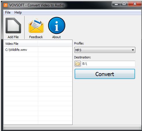142x131 pixels.
Task: Click the MP3 profile combo box
Action: [105, 50]
